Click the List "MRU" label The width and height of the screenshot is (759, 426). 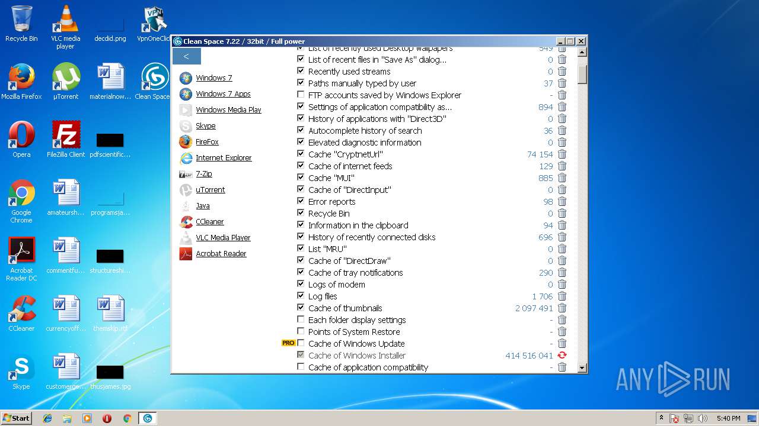(x=327, y=249)
